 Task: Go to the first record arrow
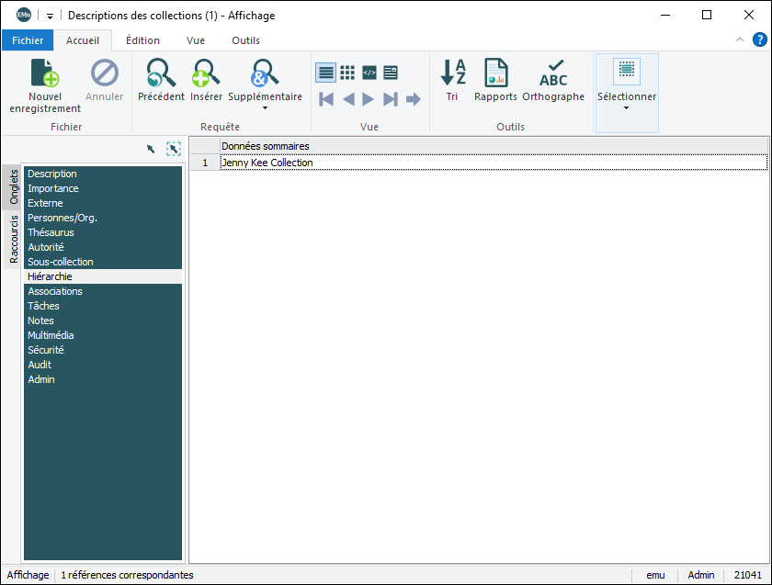pyautogui.click(x=326, y=99)
